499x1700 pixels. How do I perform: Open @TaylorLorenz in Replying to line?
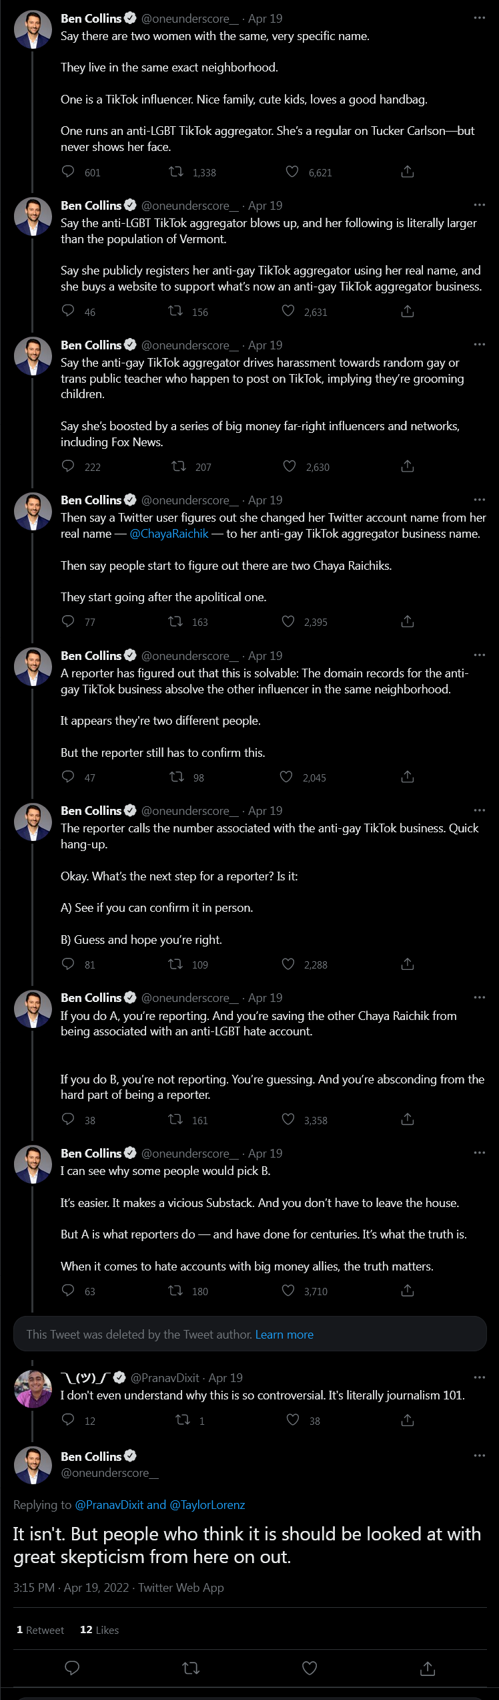(x=207, y=1505)
